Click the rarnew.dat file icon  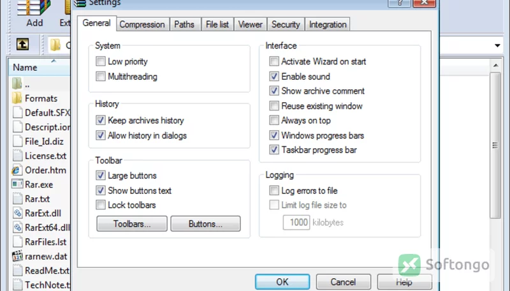click(17, 256)
